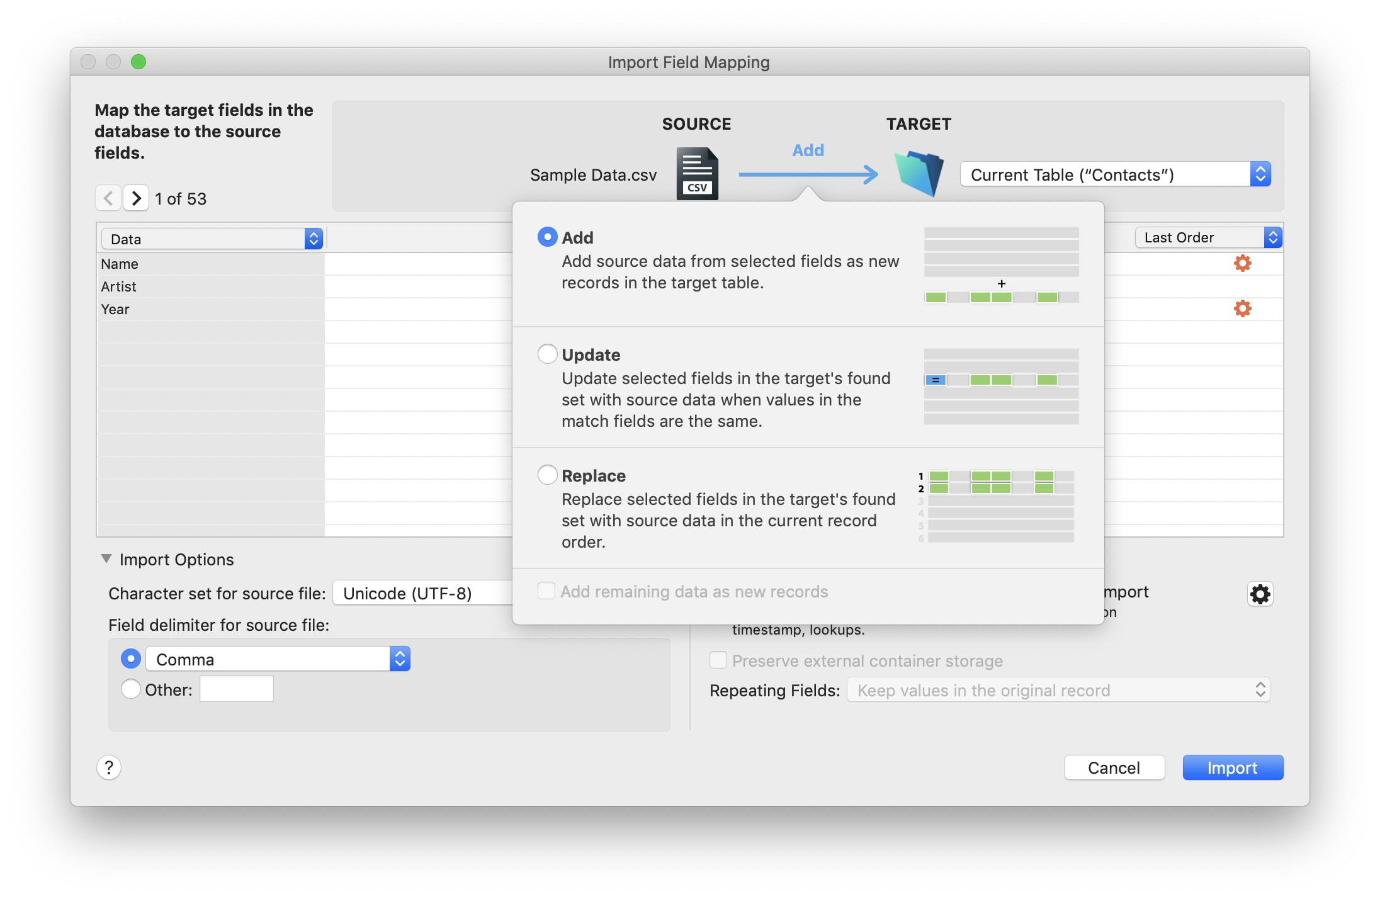Go to next record with right arrow
This screenshot has height=899, width=1380.
pyautogui.click(x=136, y=198)
